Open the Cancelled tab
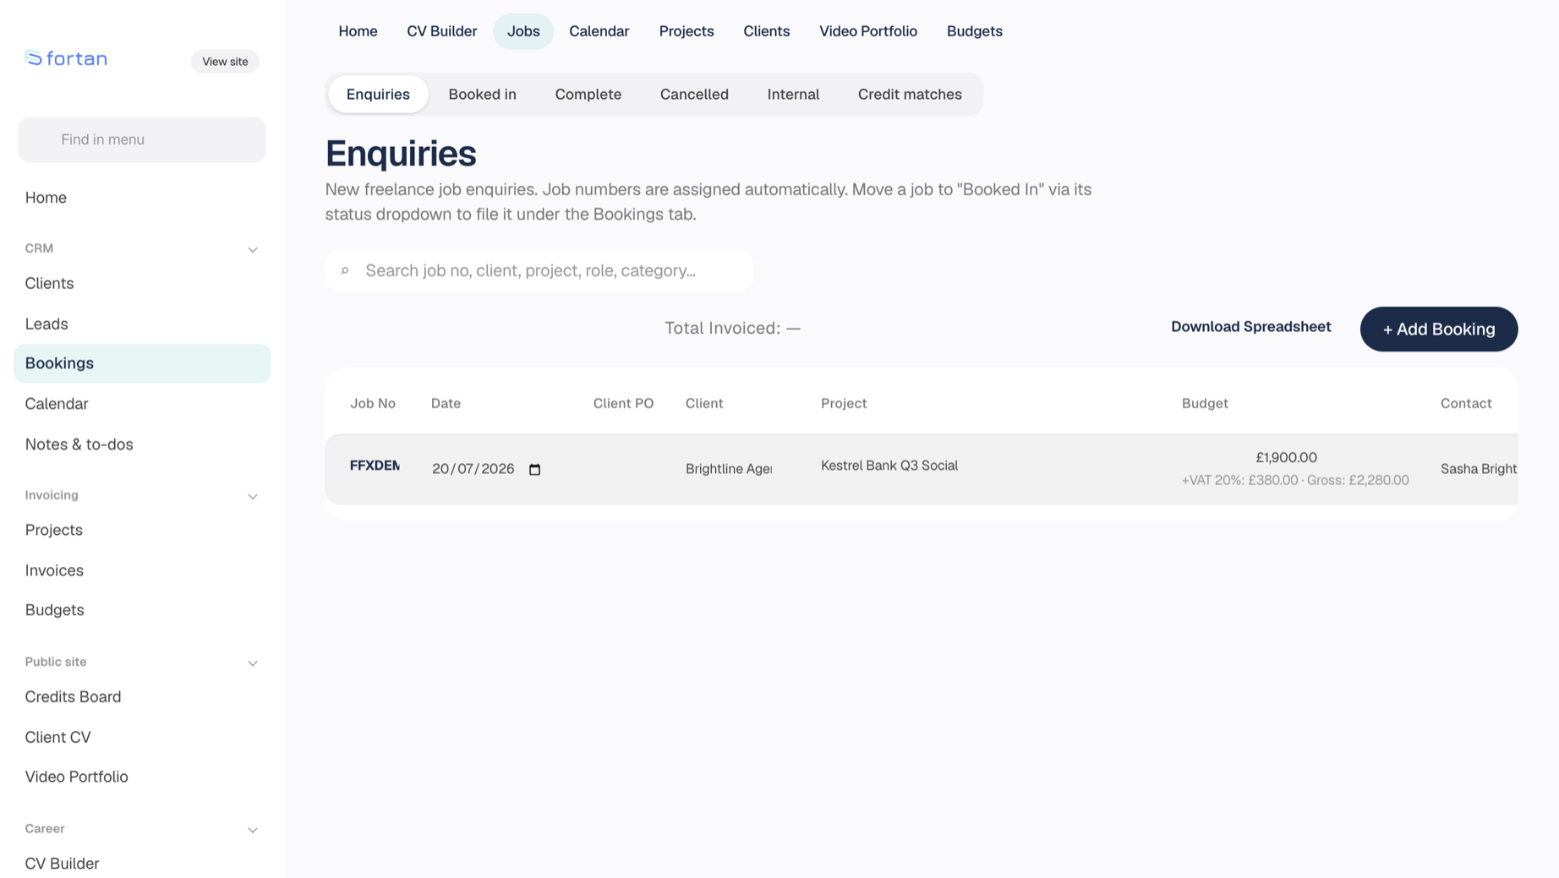Screen dimensions: 1559x878 point(694,94)
